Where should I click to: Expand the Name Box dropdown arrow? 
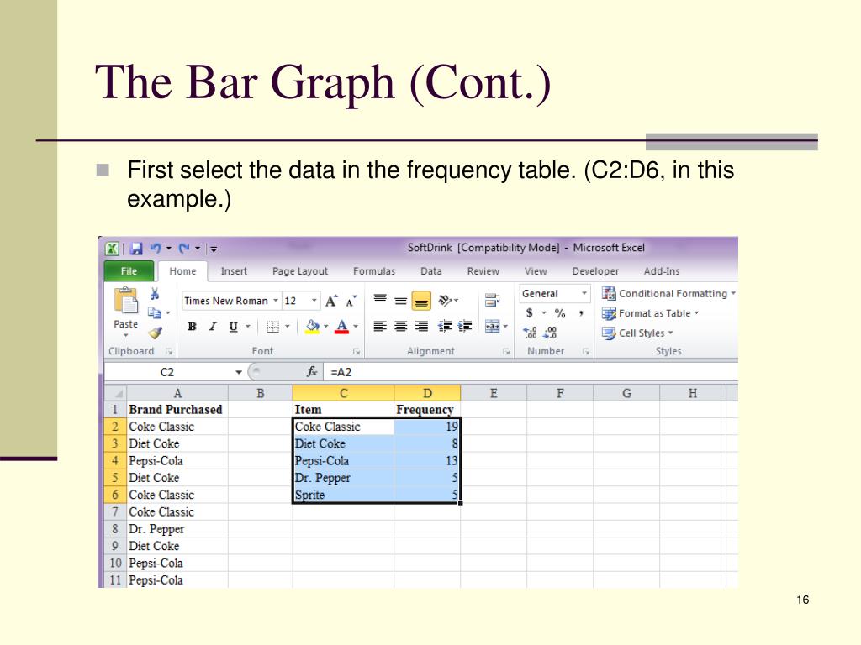coord(239,372)
